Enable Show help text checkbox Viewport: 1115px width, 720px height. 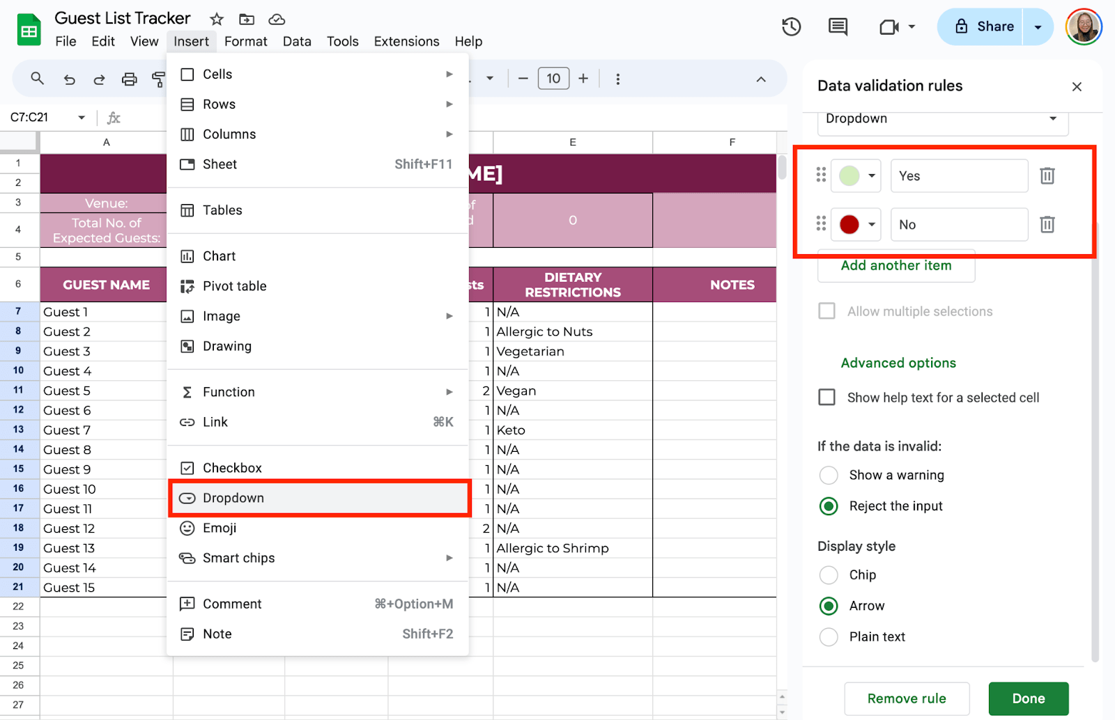(827, 398)
